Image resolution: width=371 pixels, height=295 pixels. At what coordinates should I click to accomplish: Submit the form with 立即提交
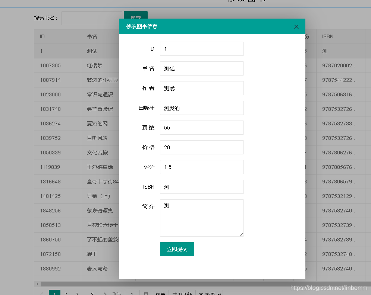[x=177, y=249]
